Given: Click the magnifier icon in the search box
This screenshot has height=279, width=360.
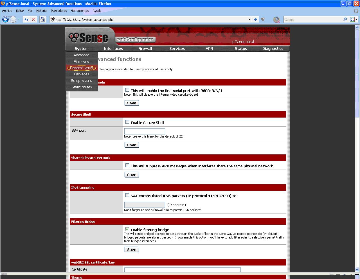Looking at the screenshot, I should pos(345,19).
